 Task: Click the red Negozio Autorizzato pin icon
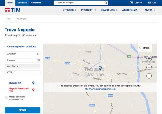click(33, 90)
